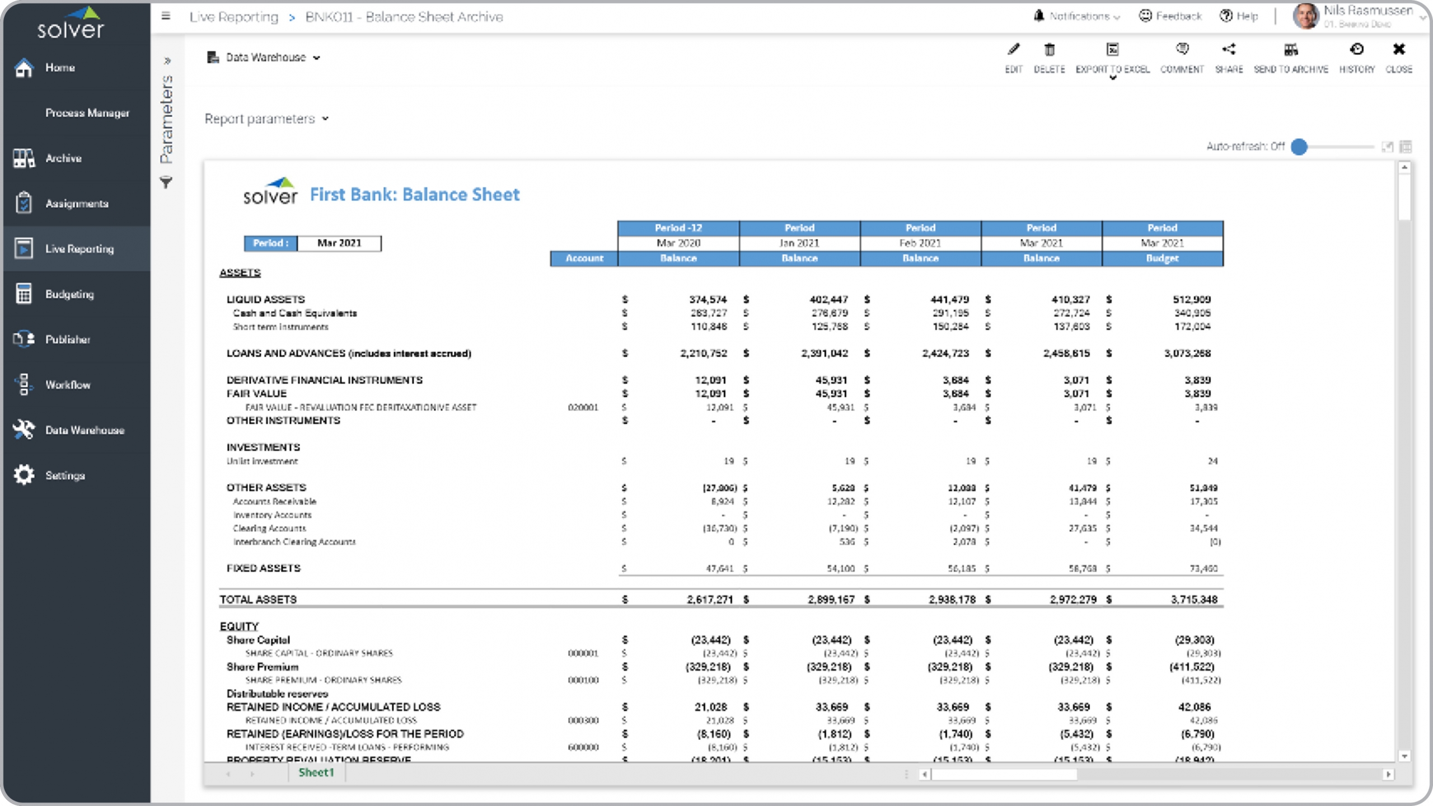Viewport: 1433px width, 806px height.
Task: Click the Edit pencil icon
Action: 1013,50
